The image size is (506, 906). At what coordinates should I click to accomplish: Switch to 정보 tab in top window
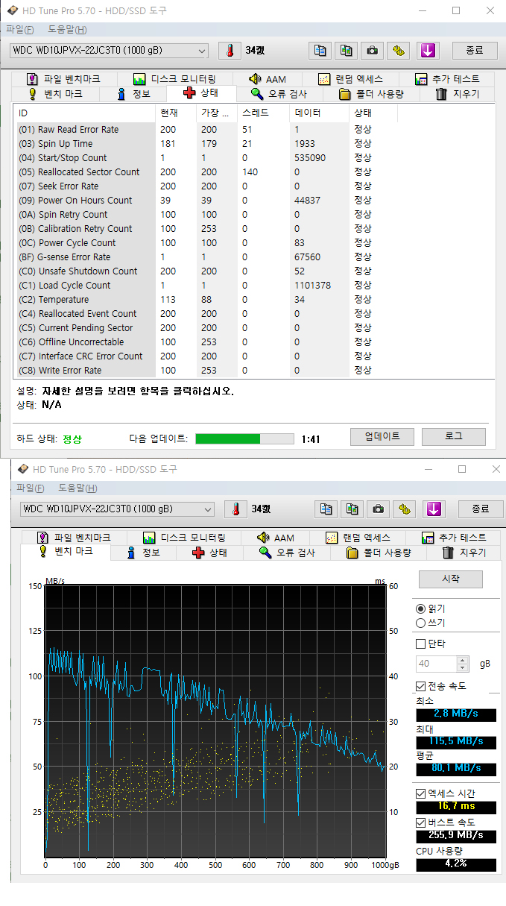pos(135,94)
